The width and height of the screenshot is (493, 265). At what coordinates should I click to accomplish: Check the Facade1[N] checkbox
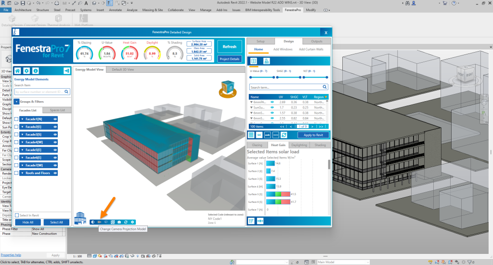coord(16,119)
